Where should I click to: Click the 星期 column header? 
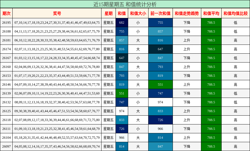point(108,13)
